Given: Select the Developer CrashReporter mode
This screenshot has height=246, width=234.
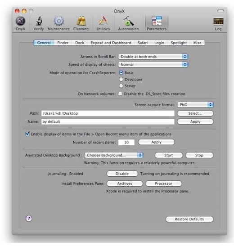Looking at the screenshot, I should click(121, 80).
